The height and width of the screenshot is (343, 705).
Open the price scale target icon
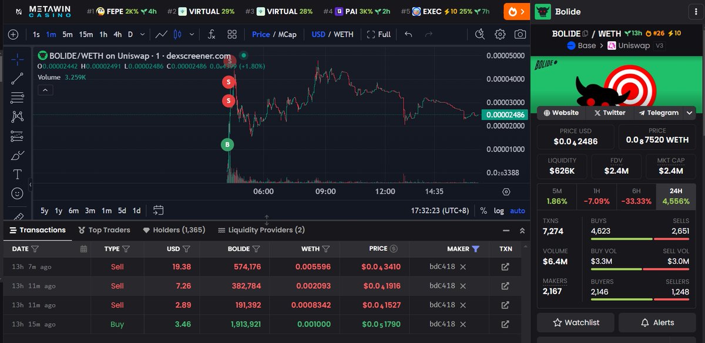click(506, 191)
